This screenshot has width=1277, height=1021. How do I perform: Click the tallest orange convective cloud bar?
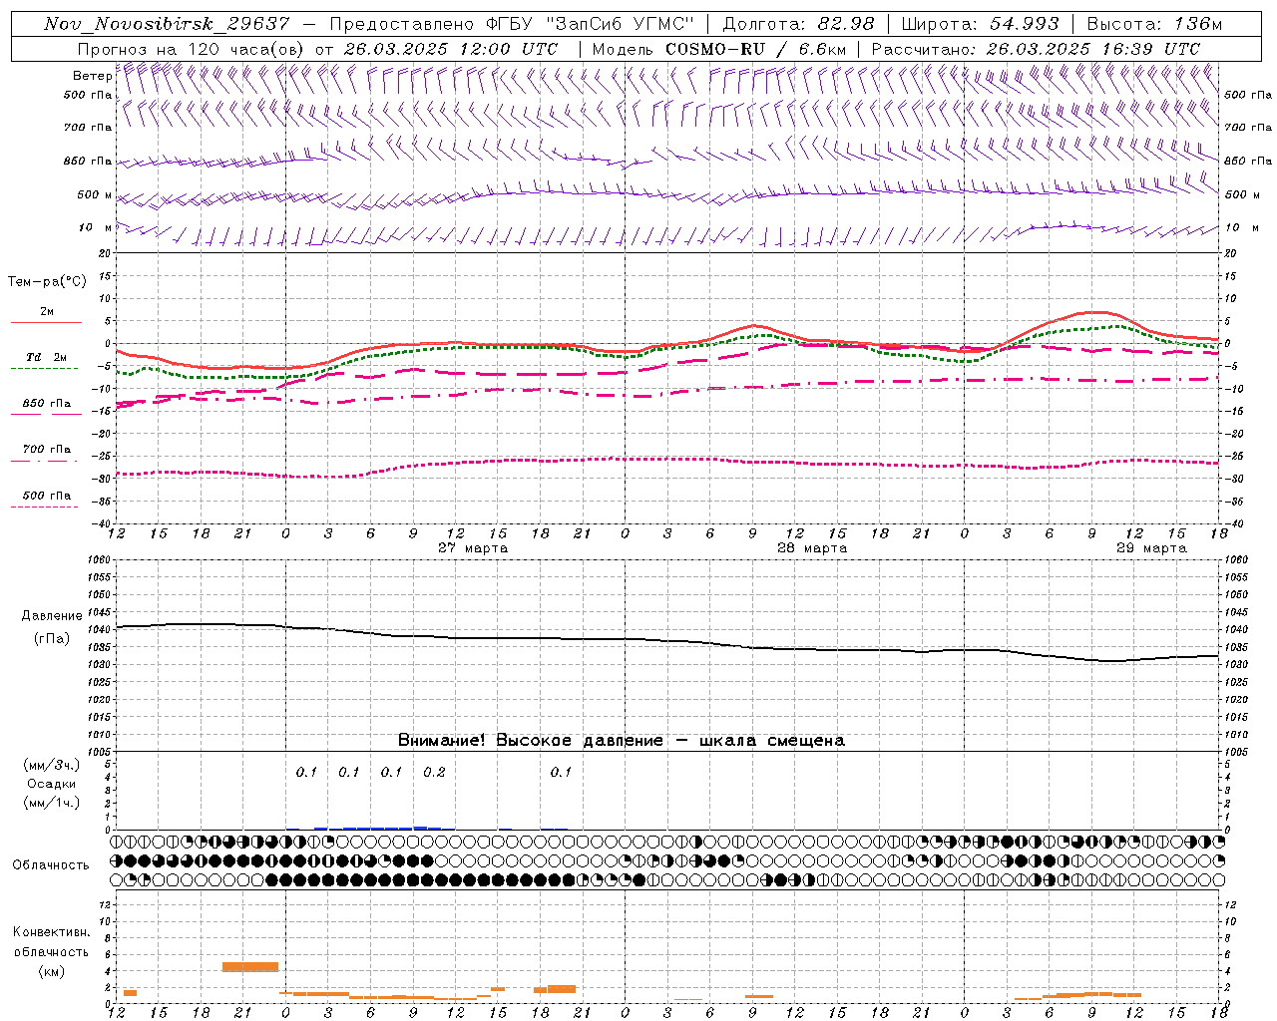click(250, 966)
